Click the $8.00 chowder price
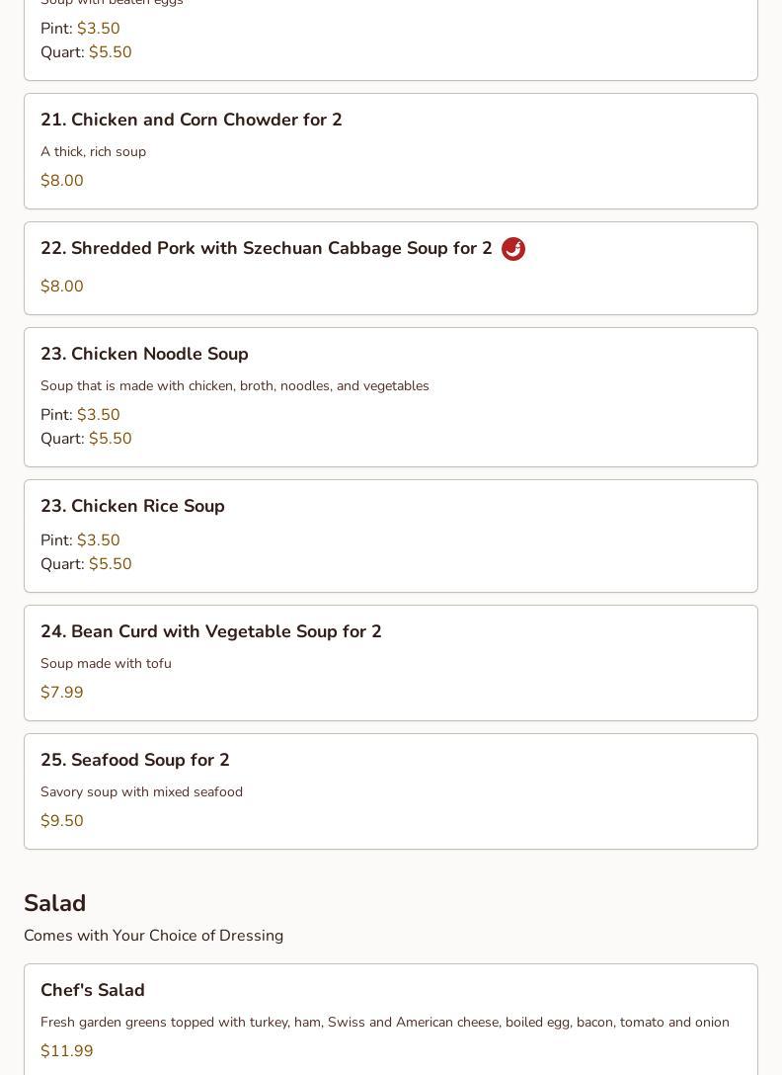The image size is (782, 1075). [61, 180]
